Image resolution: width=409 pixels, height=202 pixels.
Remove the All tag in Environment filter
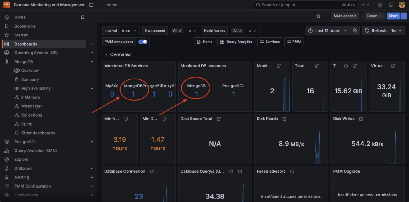click(x=180, y=30)
